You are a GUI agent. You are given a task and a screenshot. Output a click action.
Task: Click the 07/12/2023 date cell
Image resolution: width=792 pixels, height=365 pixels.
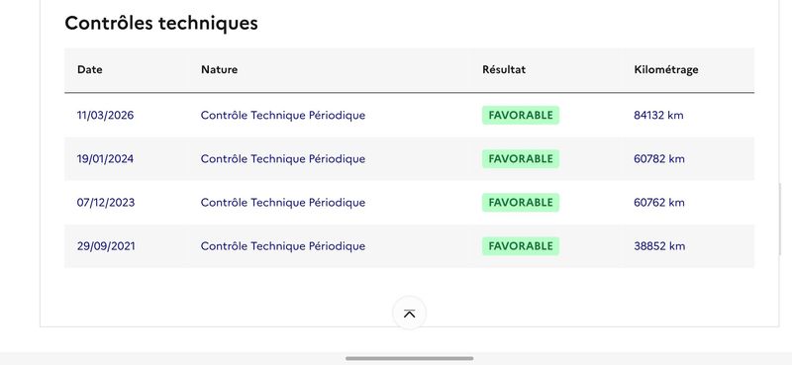pyautogui.click(x=106, y=203)
